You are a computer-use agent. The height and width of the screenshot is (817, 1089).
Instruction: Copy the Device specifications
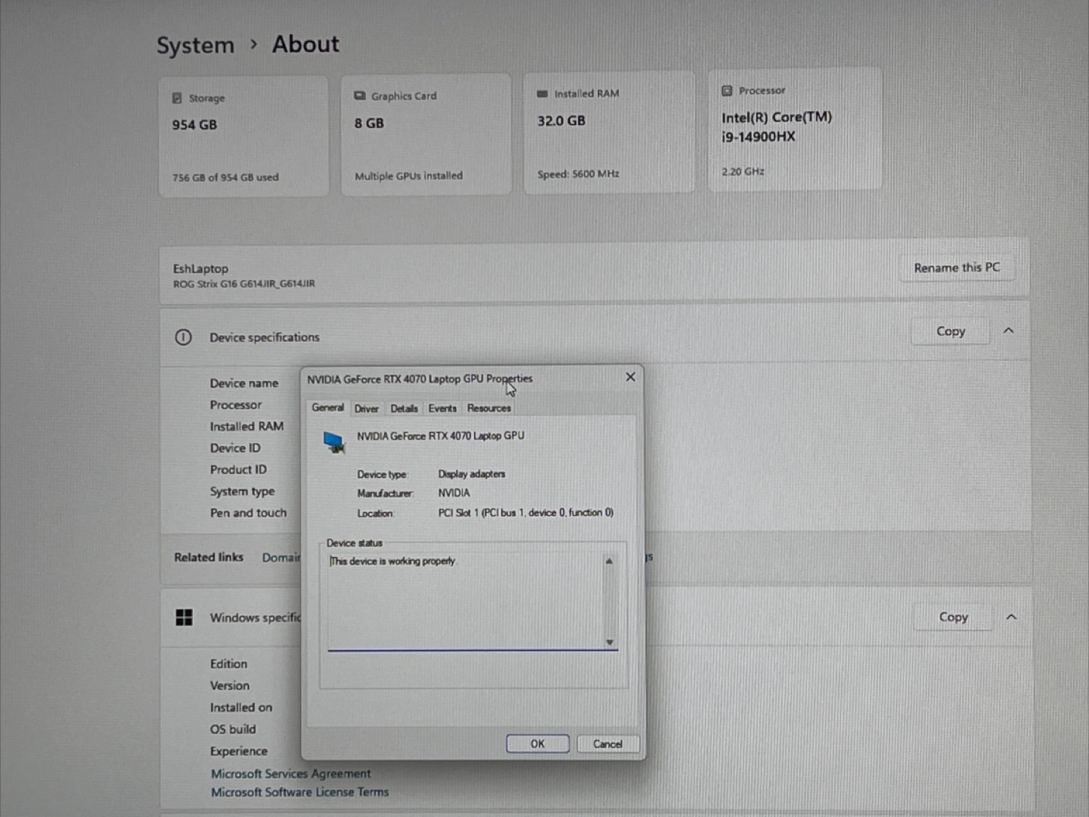point(951,331)
